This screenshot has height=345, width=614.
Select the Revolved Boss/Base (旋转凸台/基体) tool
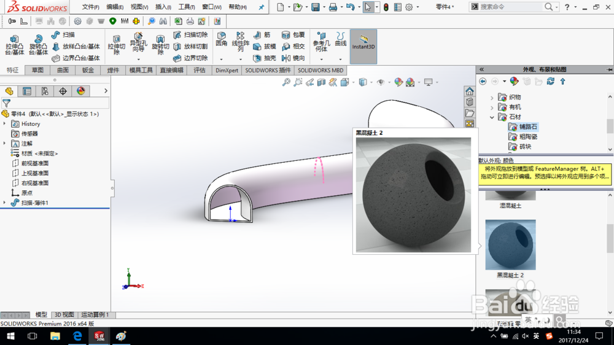tap(38, 45)
